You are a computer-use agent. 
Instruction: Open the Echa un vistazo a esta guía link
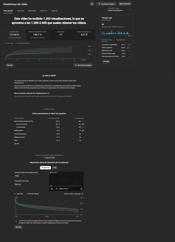pyautogui.click(x=72, y=194)
